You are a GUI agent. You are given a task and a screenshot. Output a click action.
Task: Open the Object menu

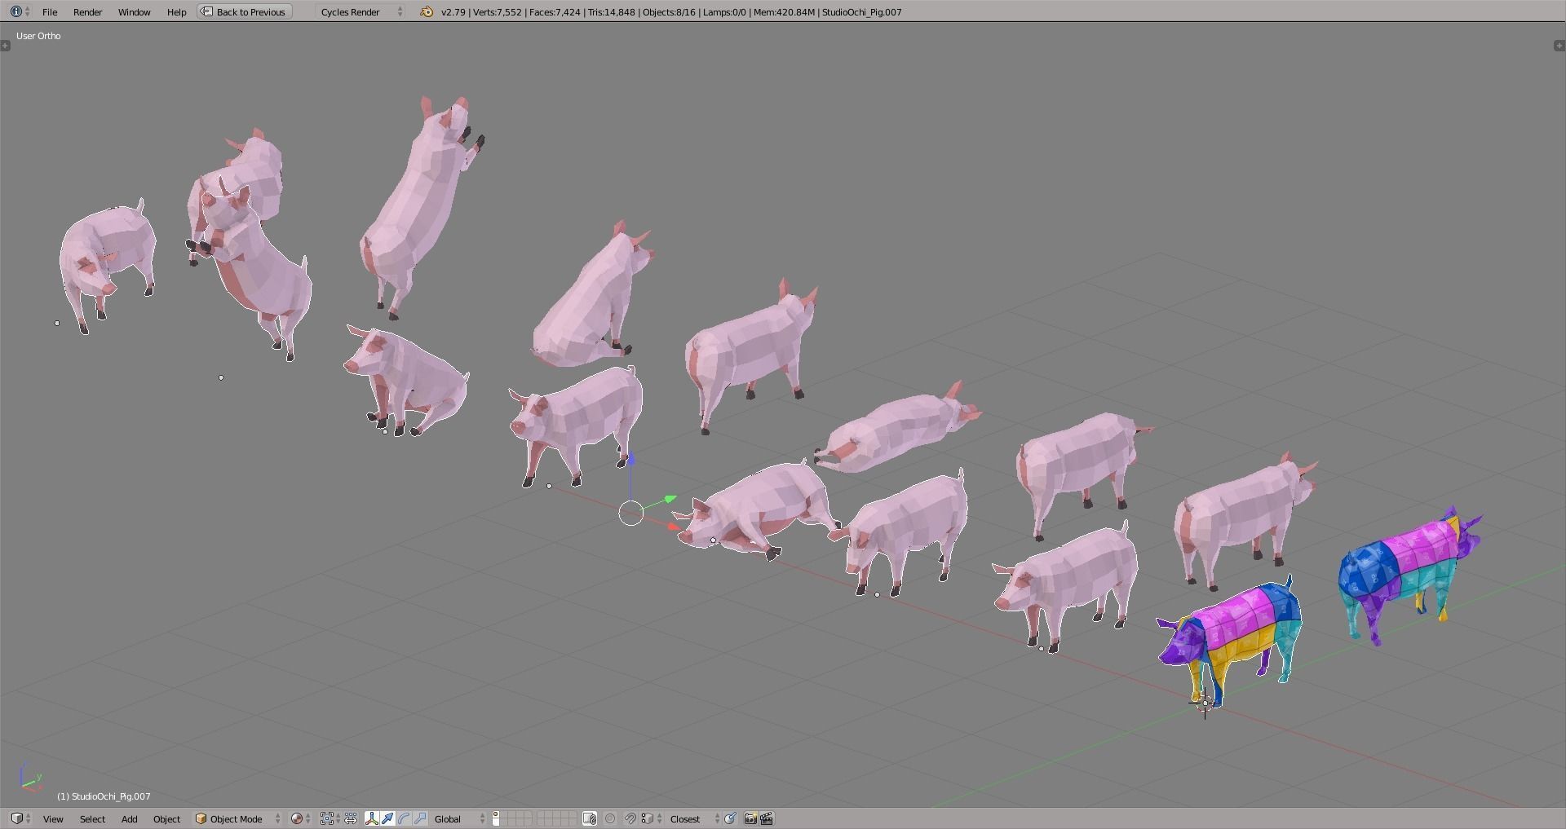pos(166,818)
